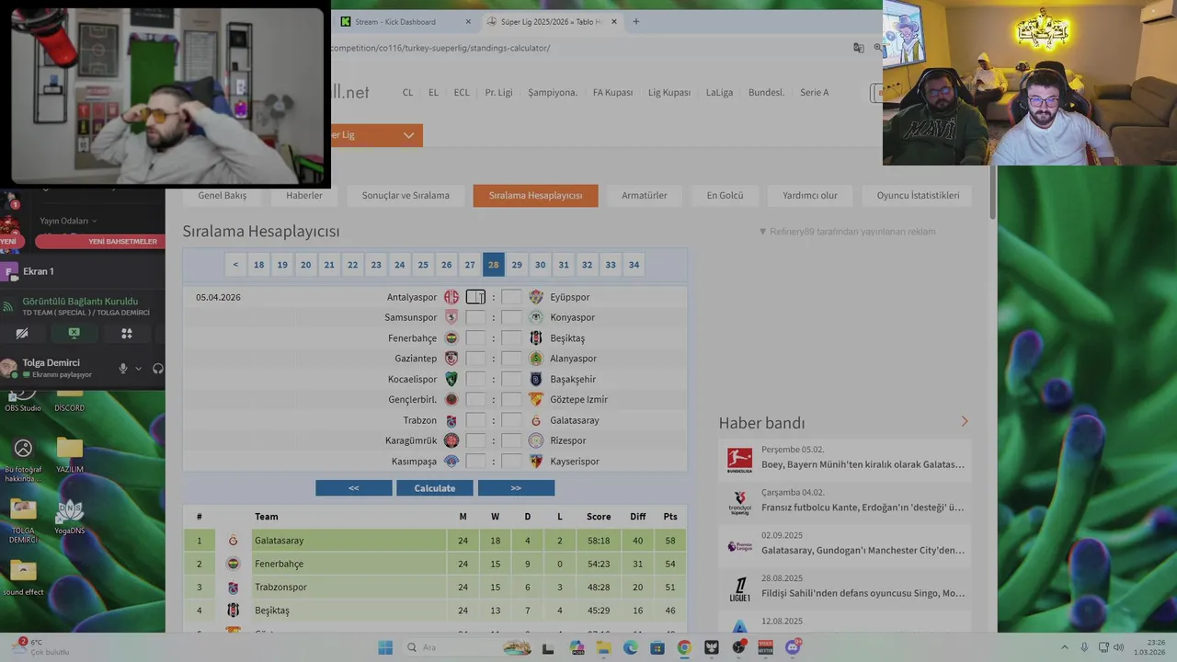Turn on camera in Discord voice panel
Image resolution: width=1177 pixels, height=662 pixels.
click(x=22, y=333)
